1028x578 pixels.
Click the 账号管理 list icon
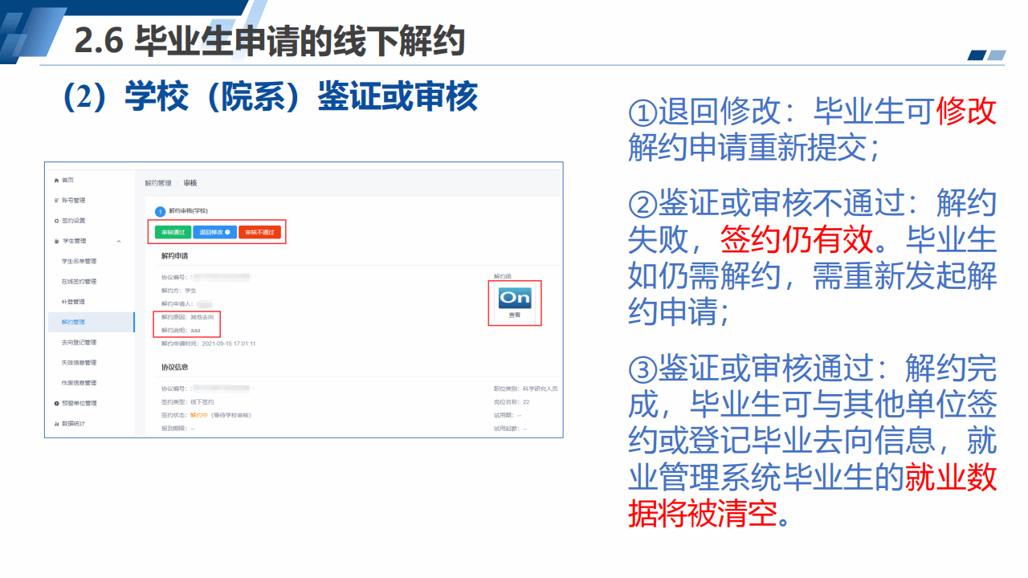click(x=55, y=200)
